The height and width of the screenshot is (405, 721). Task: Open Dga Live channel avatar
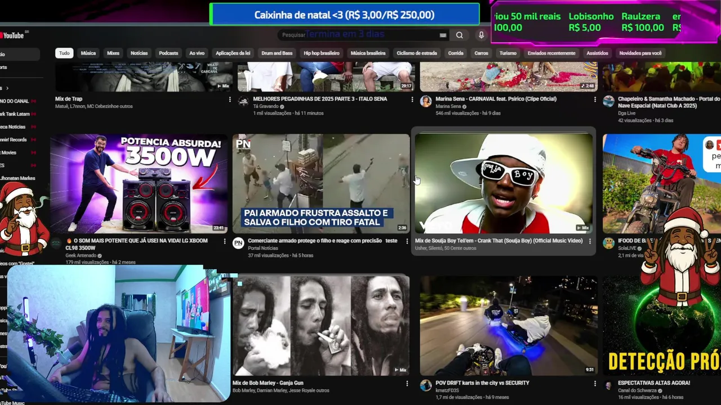(608, 101)
